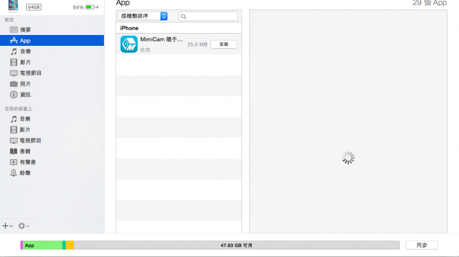The height and width of the screenshot is (257, 459).
Task: Click the MimiCam 隨手 app name
Action: [161, 39]
